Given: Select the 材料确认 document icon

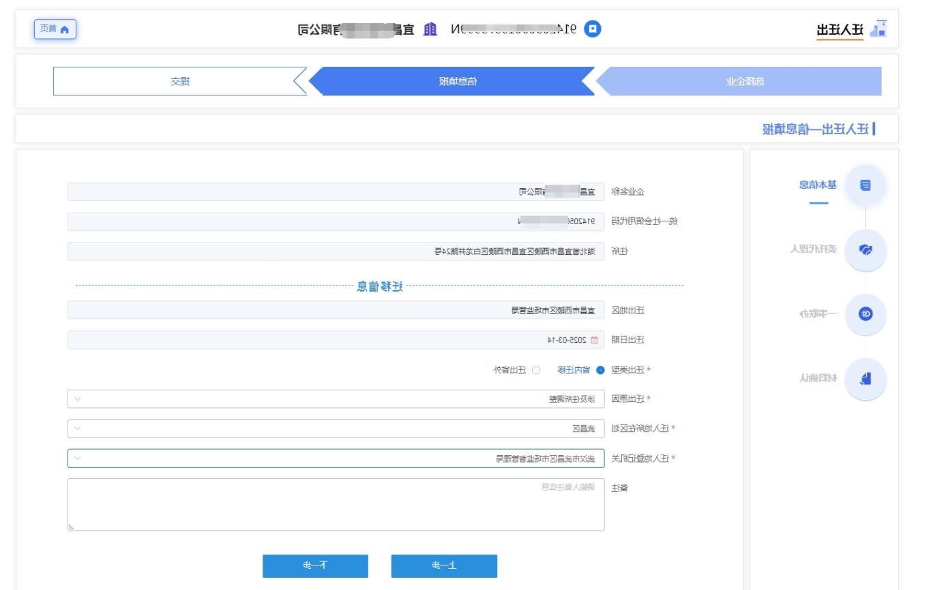Looking at the screenshot, I should point(865,378).
